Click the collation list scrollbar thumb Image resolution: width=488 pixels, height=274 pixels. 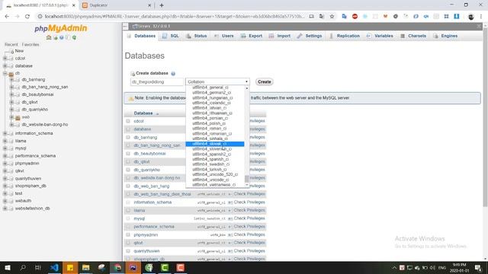tap(247, 179)
